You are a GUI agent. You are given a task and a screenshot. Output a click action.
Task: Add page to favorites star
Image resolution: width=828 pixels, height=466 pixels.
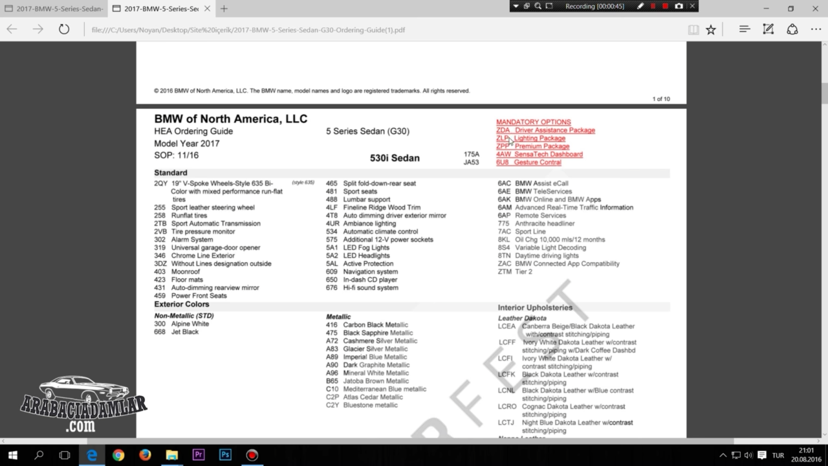711,29
